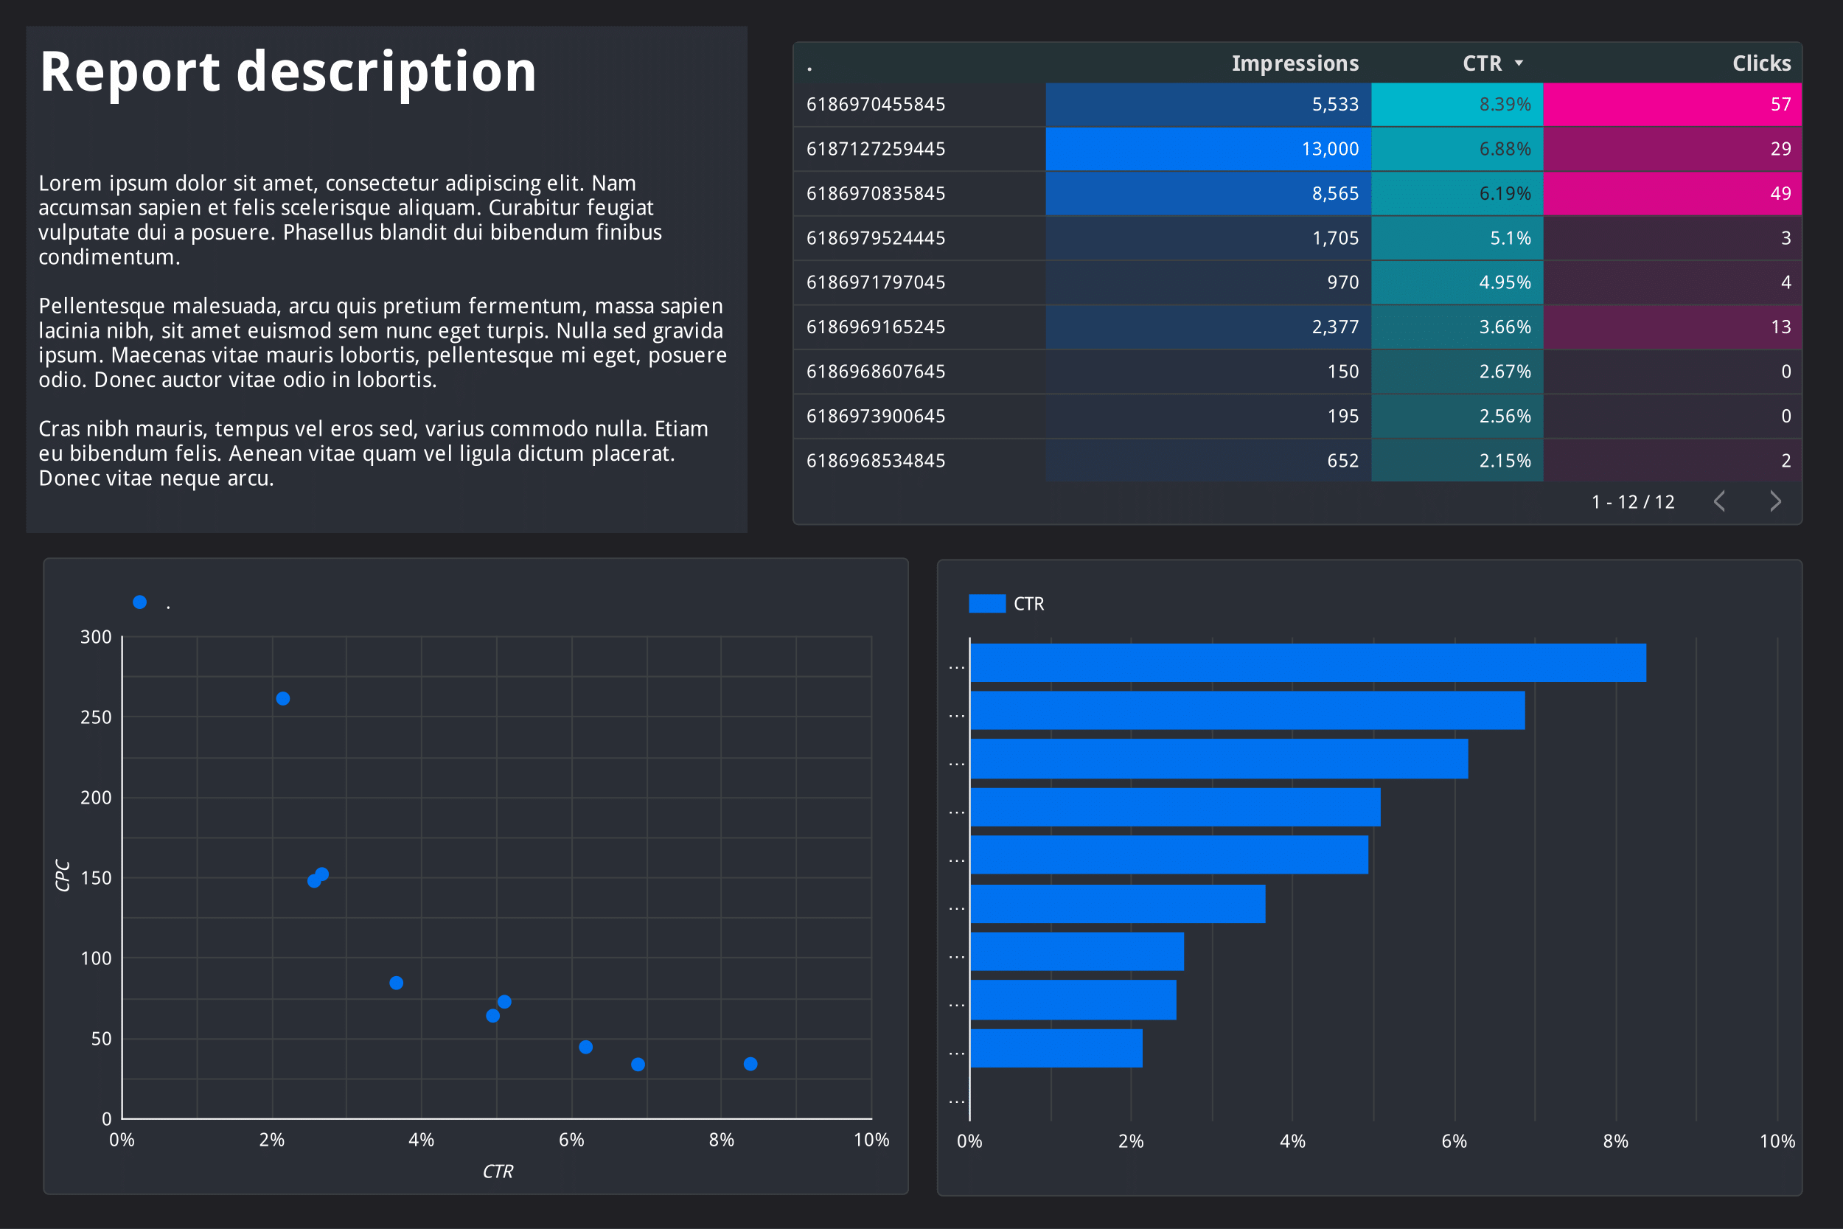Select the second longest CTR bar
Screen dimensions: 1843x1229
coord(1247,711)
